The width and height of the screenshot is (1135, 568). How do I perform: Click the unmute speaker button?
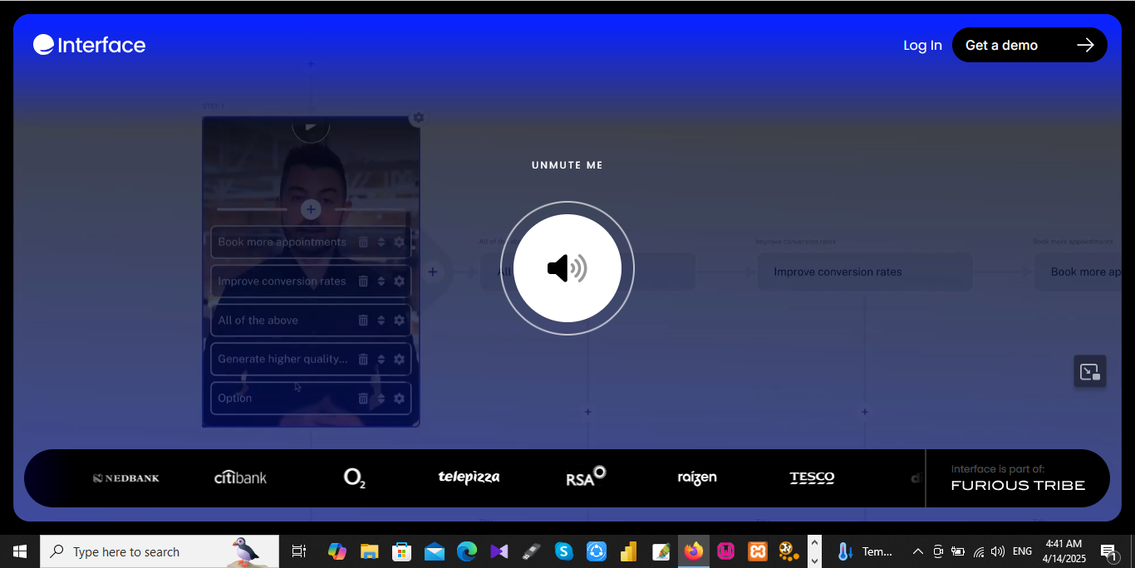coord(567,268)
